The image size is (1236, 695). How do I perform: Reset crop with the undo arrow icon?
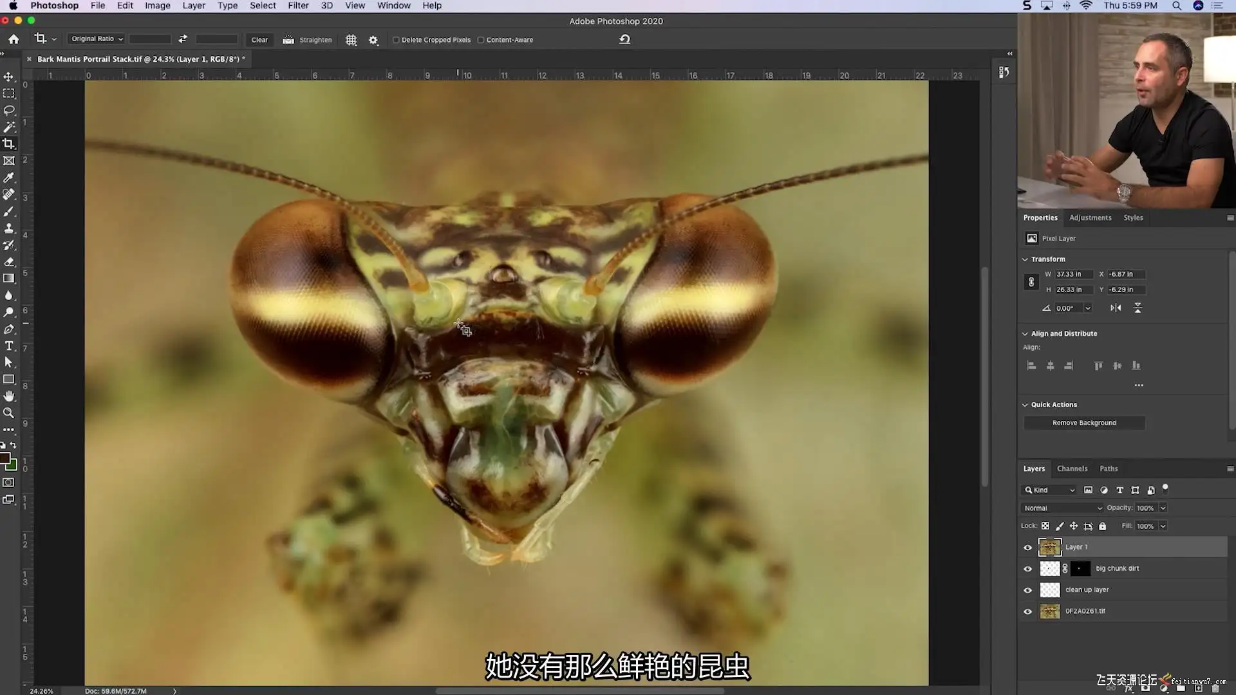(x=624, y=39)
